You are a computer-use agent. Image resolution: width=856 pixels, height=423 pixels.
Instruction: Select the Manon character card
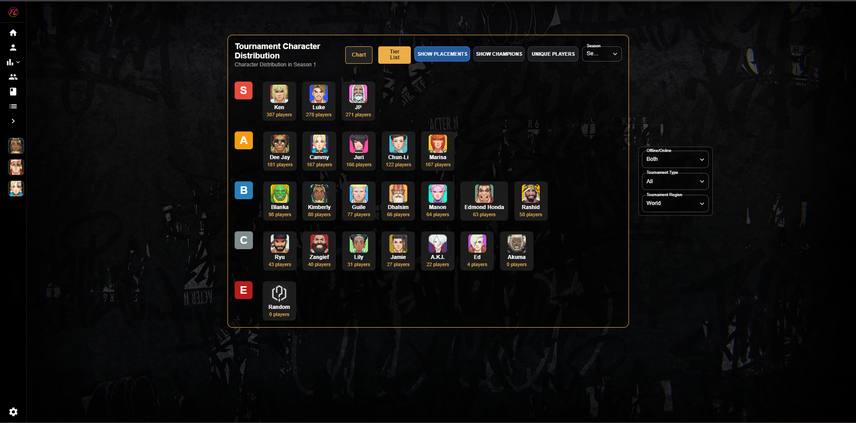pos(438,201)
